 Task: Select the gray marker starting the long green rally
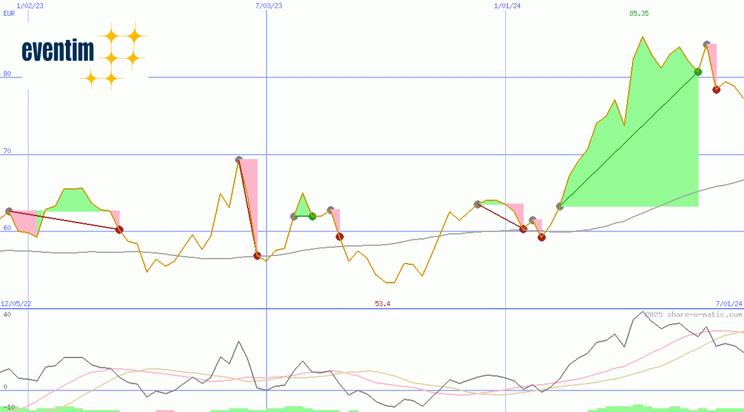(x=560, y=205)
